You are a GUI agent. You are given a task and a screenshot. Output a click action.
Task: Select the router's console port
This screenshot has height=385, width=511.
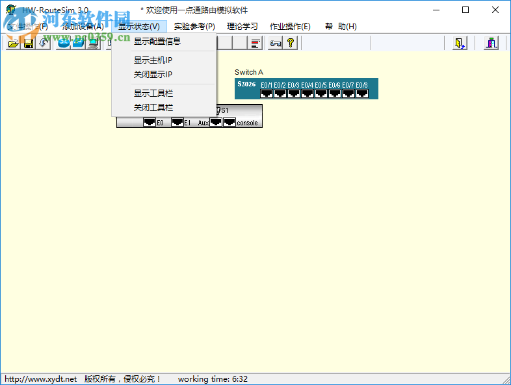(229, 122)
